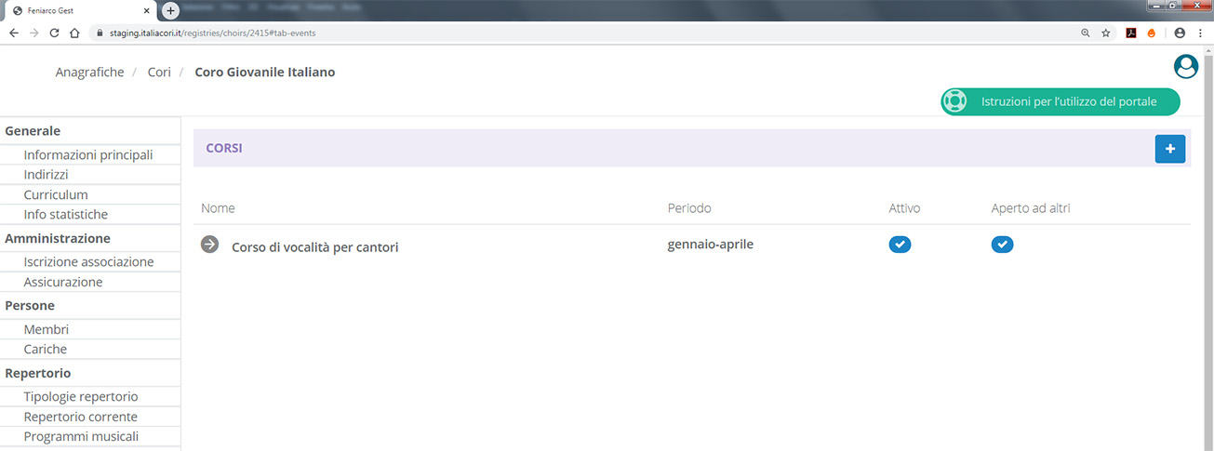The image size is (1214, 451).
Task: Go to Anagrafiche breadcrumb link
Action: (x=89, y=72)
